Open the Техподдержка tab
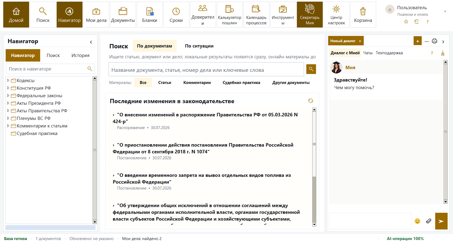The width and height of the screenshot is (453, 243). tap(389, 53)
